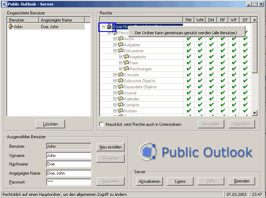Viewport: 266px width, 198px height.
Task: Click the Rechte list scroll-up arrow
Action: tap(255, 20)
